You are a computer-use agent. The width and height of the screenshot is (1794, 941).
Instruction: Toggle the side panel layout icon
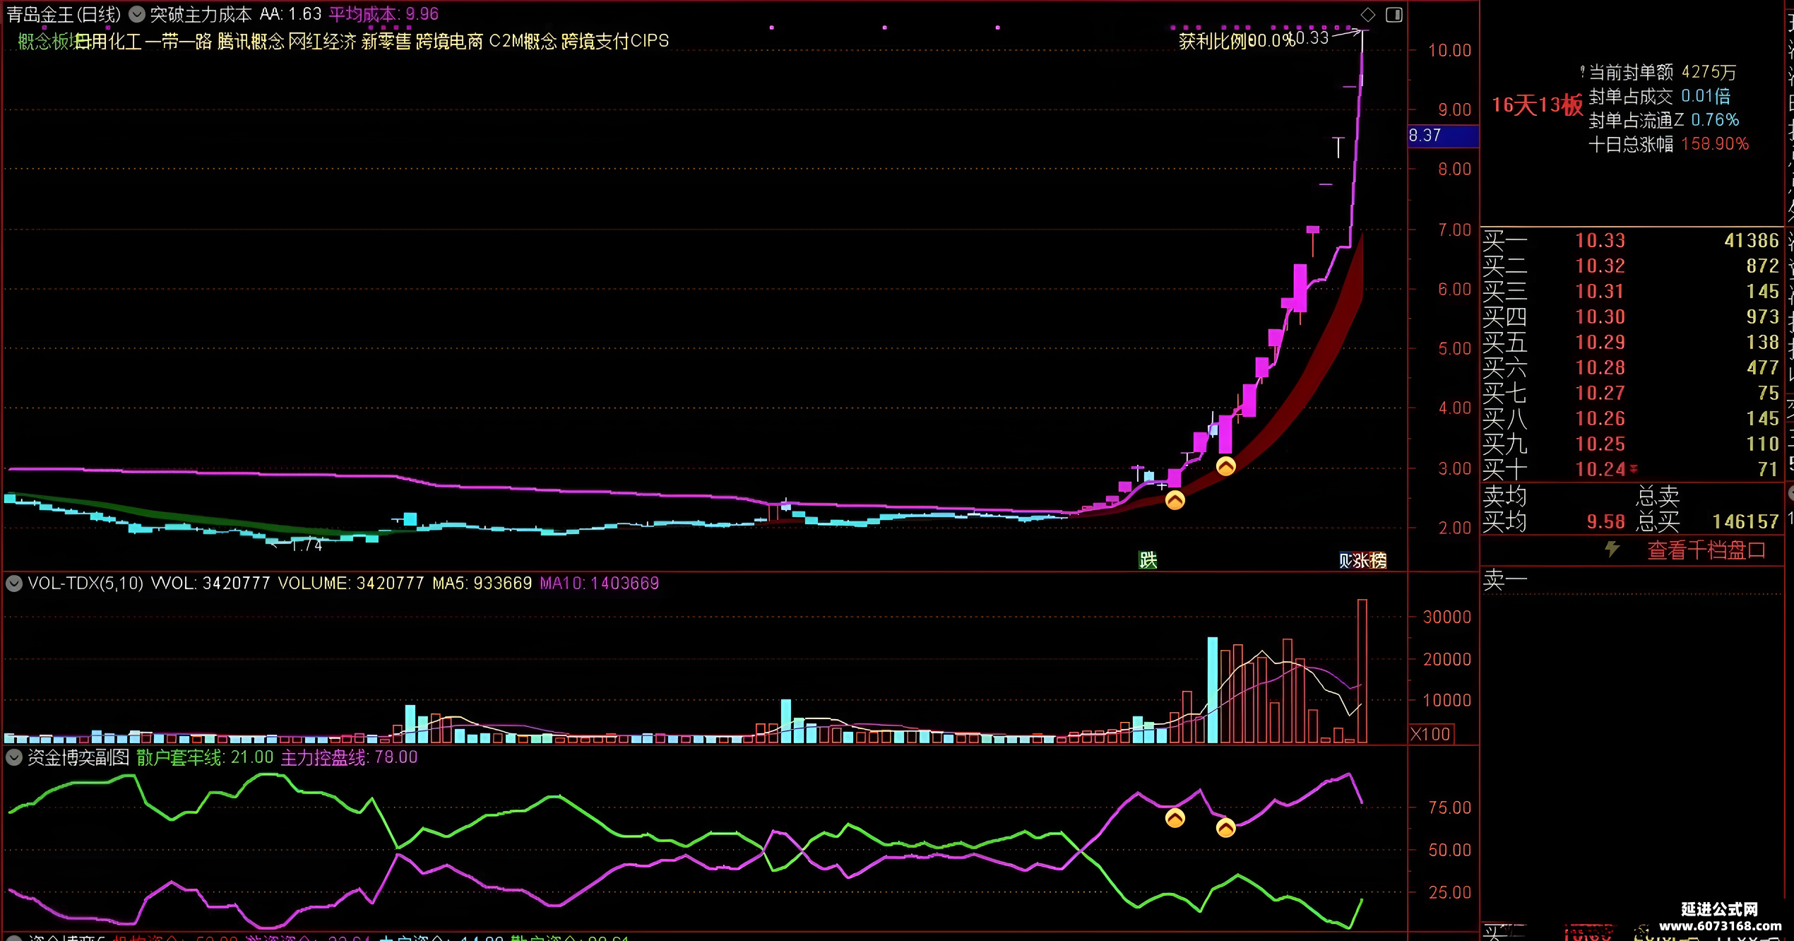(1394, 15)
